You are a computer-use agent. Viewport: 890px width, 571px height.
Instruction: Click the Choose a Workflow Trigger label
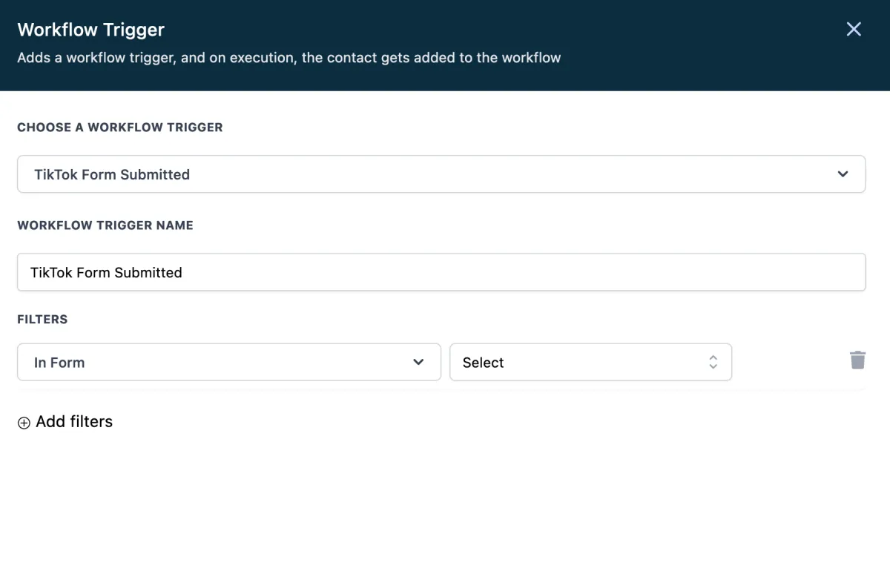[119, 128]
